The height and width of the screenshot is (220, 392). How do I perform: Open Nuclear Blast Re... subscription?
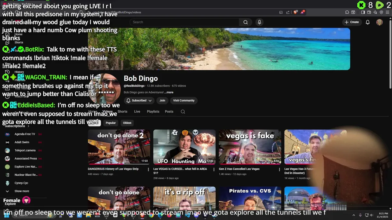tap(26, 175)
